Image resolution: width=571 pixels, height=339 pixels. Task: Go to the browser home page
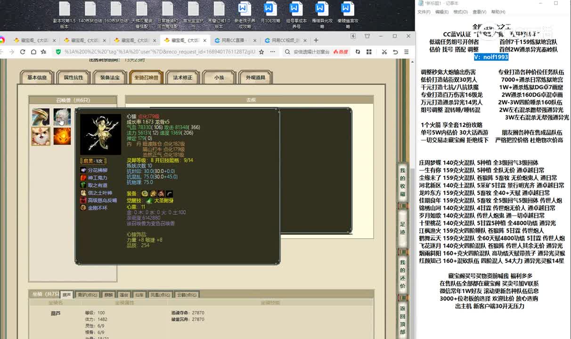coord(34,52)
